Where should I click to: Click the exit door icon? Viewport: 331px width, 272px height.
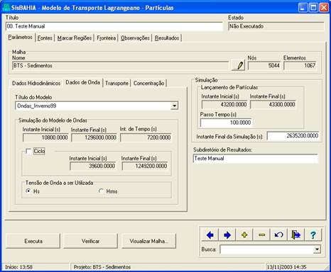click(x=295, y=235)
